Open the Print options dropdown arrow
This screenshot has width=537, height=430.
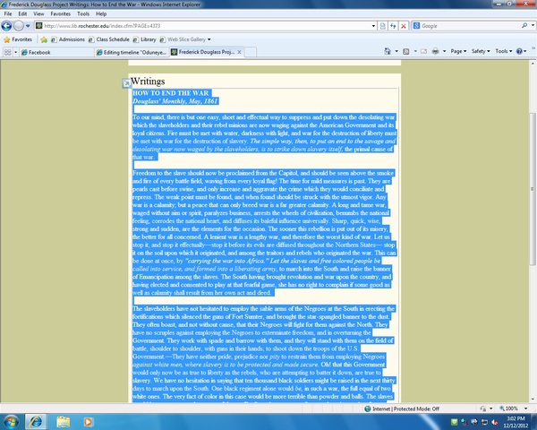point(444,51)
